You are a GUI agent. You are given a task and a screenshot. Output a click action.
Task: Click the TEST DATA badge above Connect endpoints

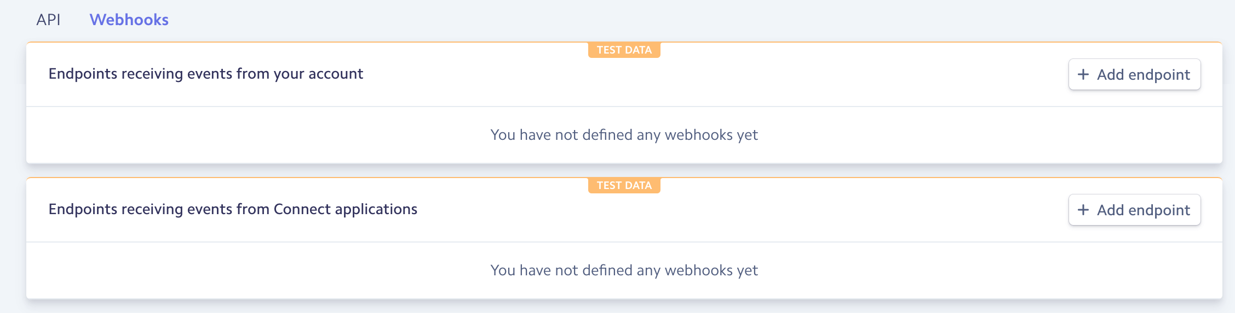pos(624,186)
